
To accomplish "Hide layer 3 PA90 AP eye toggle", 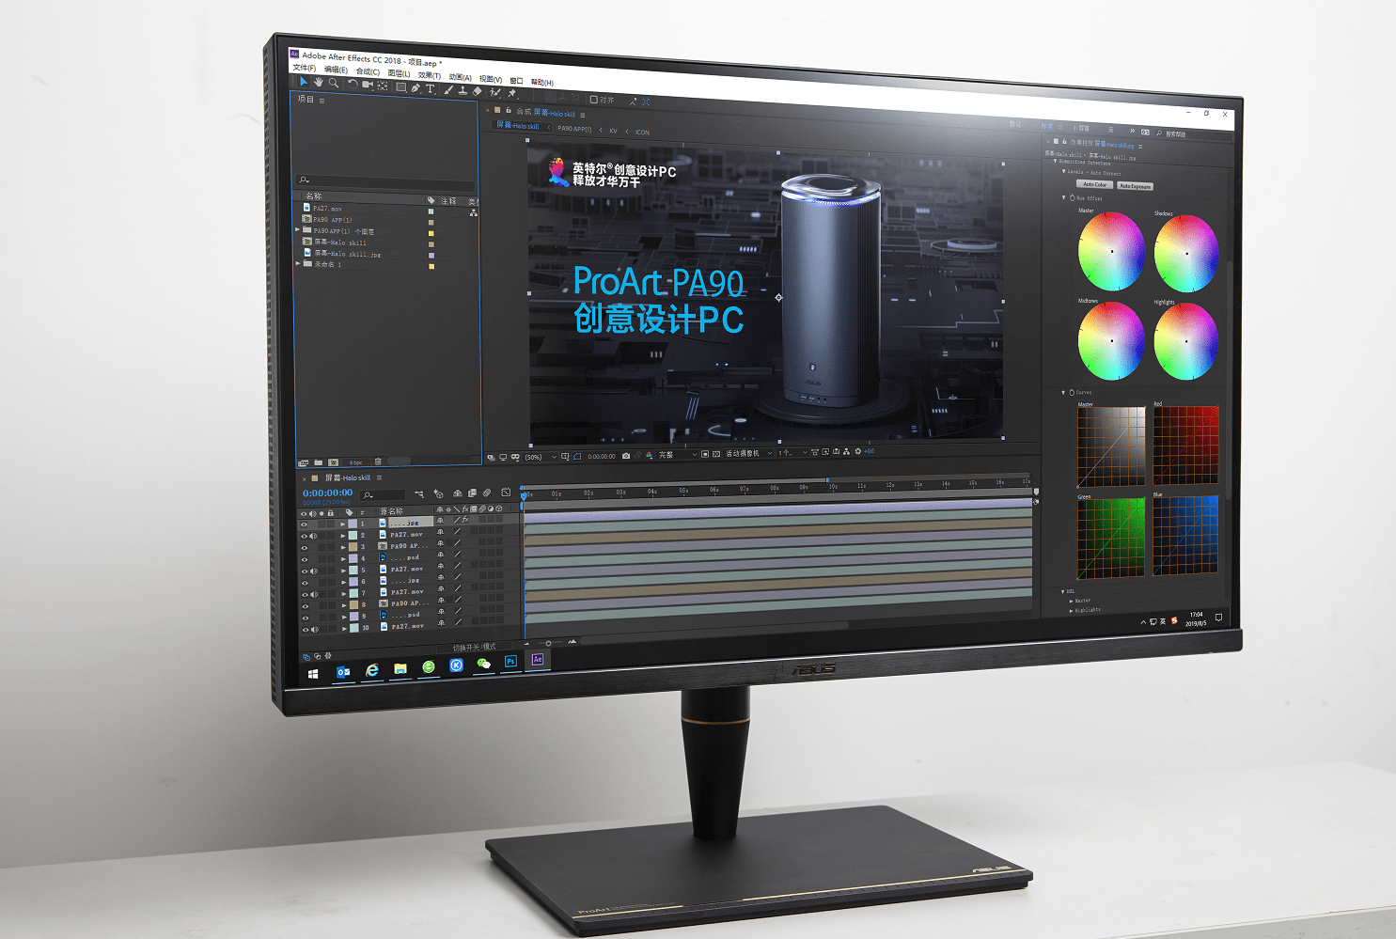I will click(x=305, y=548).
